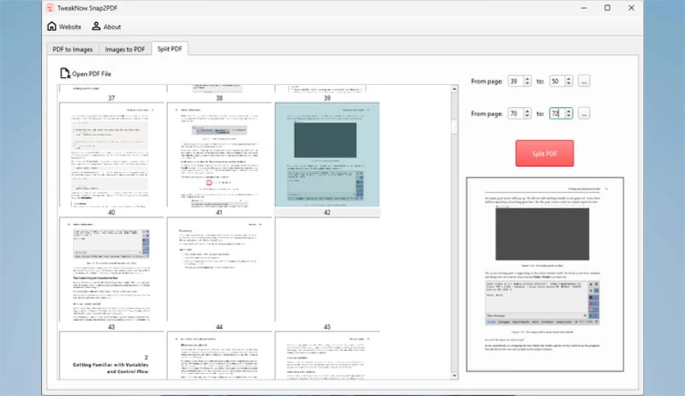Open the About person icon
685x396 pixels.
pos(96,26)
